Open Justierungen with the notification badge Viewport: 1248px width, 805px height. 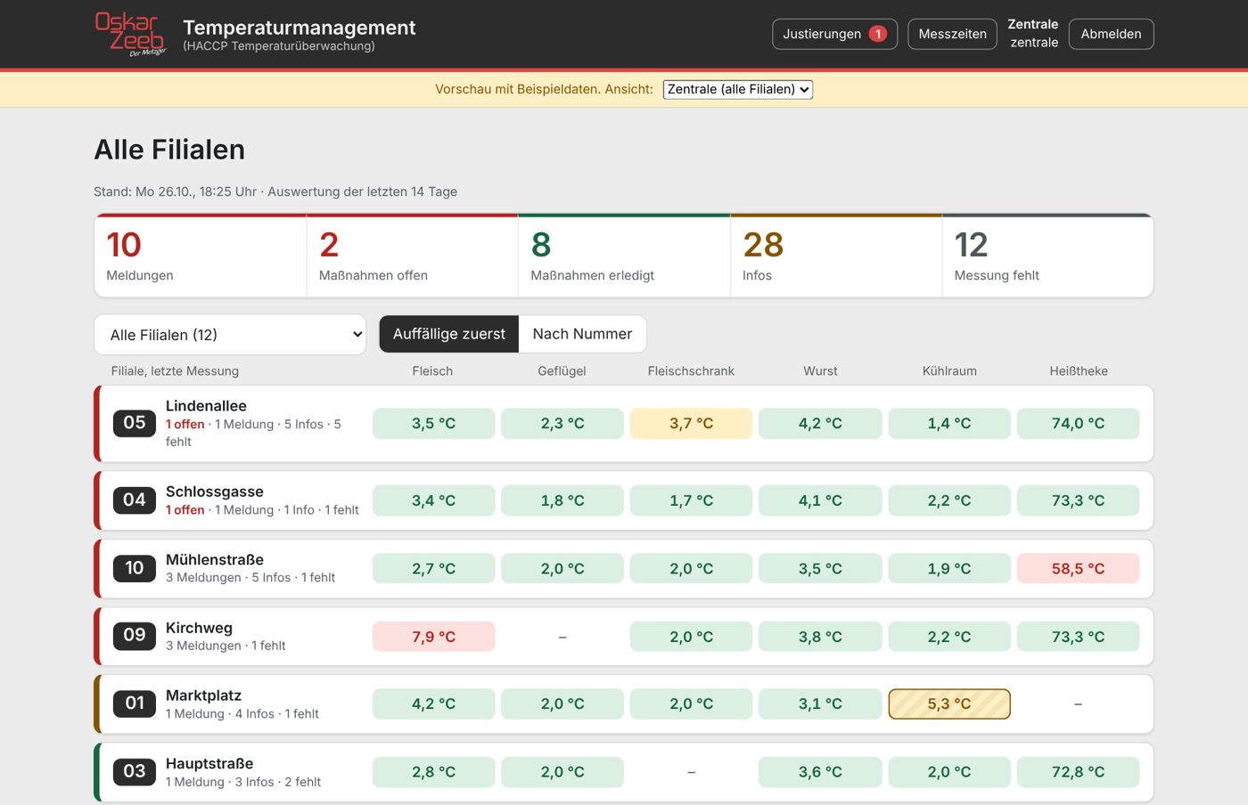tap(834, 34)
